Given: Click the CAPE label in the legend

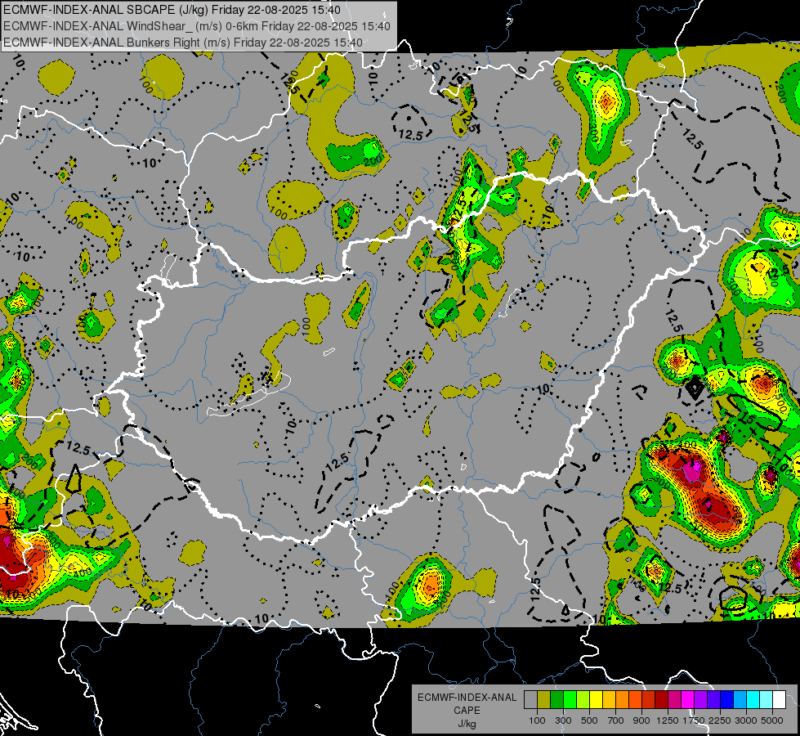Looking at the screenshot, I should coord(467,711).
